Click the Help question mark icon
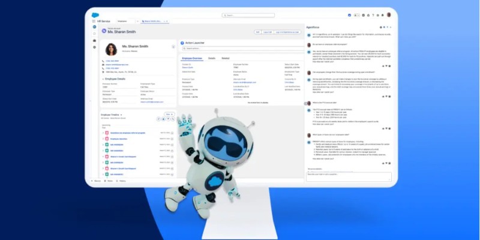Screen dimensions: 480x240 [373, 15]
